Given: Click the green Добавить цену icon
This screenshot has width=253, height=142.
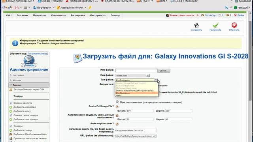Looking at the screenshot, I should [11, 111].
